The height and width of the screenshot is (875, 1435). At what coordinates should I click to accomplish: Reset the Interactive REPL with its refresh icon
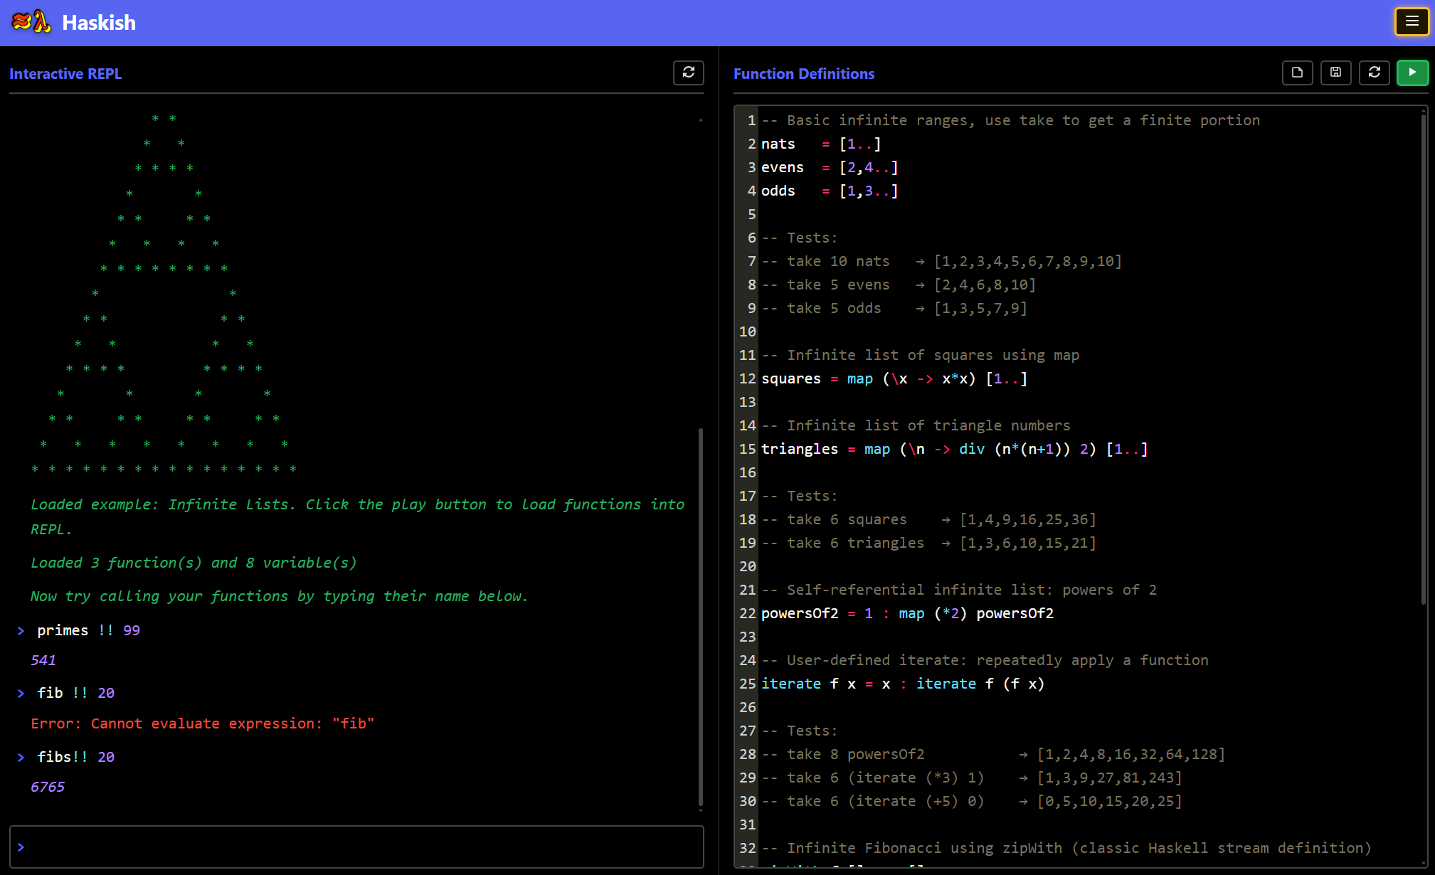tap(688, 73)
